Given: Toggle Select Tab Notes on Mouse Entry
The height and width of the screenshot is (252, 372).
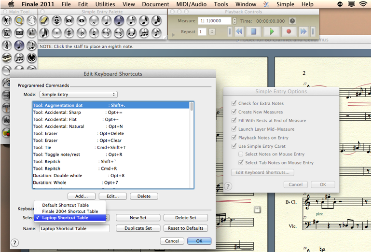Looking at the screenshot, I should point(241,163).
